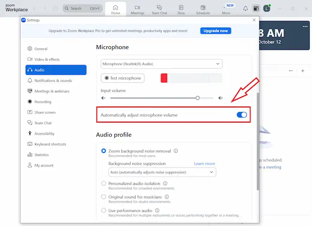
Task: Click the history clock icon near search
Action: pos(55,8)
